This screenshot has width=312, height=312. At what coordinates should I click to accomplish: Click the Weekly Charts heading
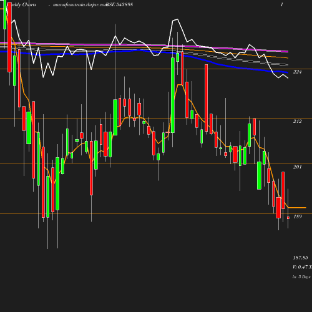[x=22, y=4]
